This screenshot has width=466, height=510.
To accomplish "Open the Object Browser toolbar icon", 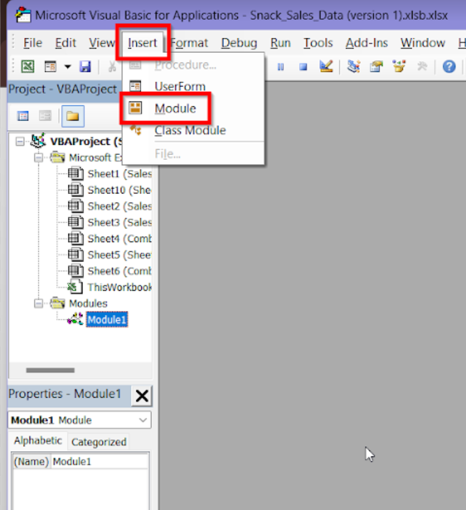I will [x=399, y=66].
